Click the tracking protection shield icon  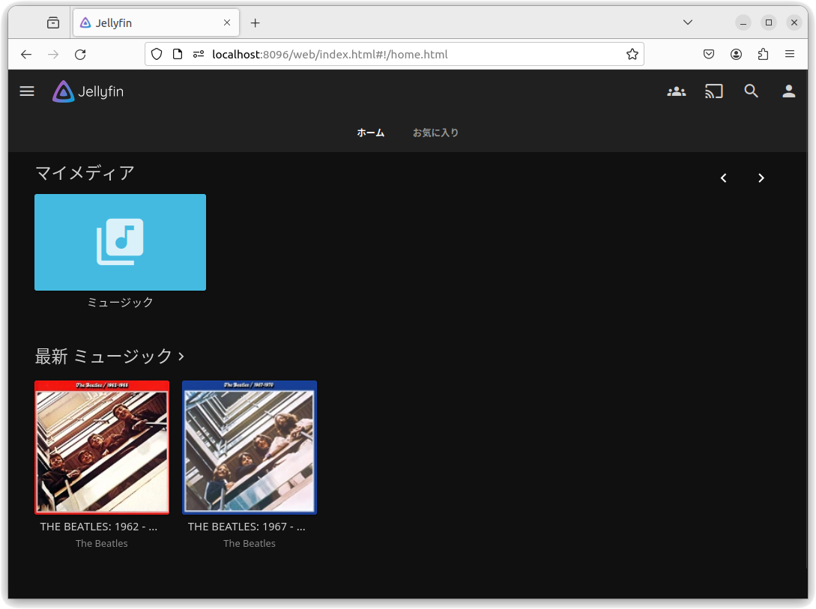tap(157, 54)
